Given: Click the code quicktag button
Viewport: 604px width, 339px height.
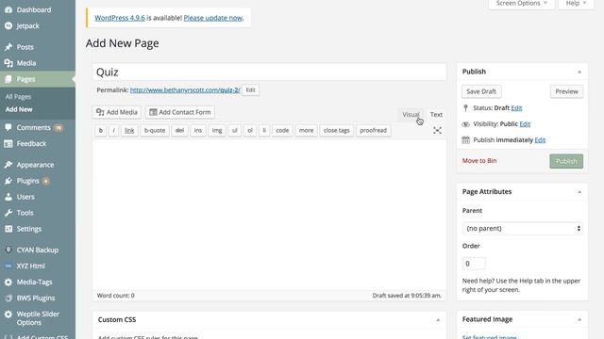Looking at the screenshot, I should 282,130.
